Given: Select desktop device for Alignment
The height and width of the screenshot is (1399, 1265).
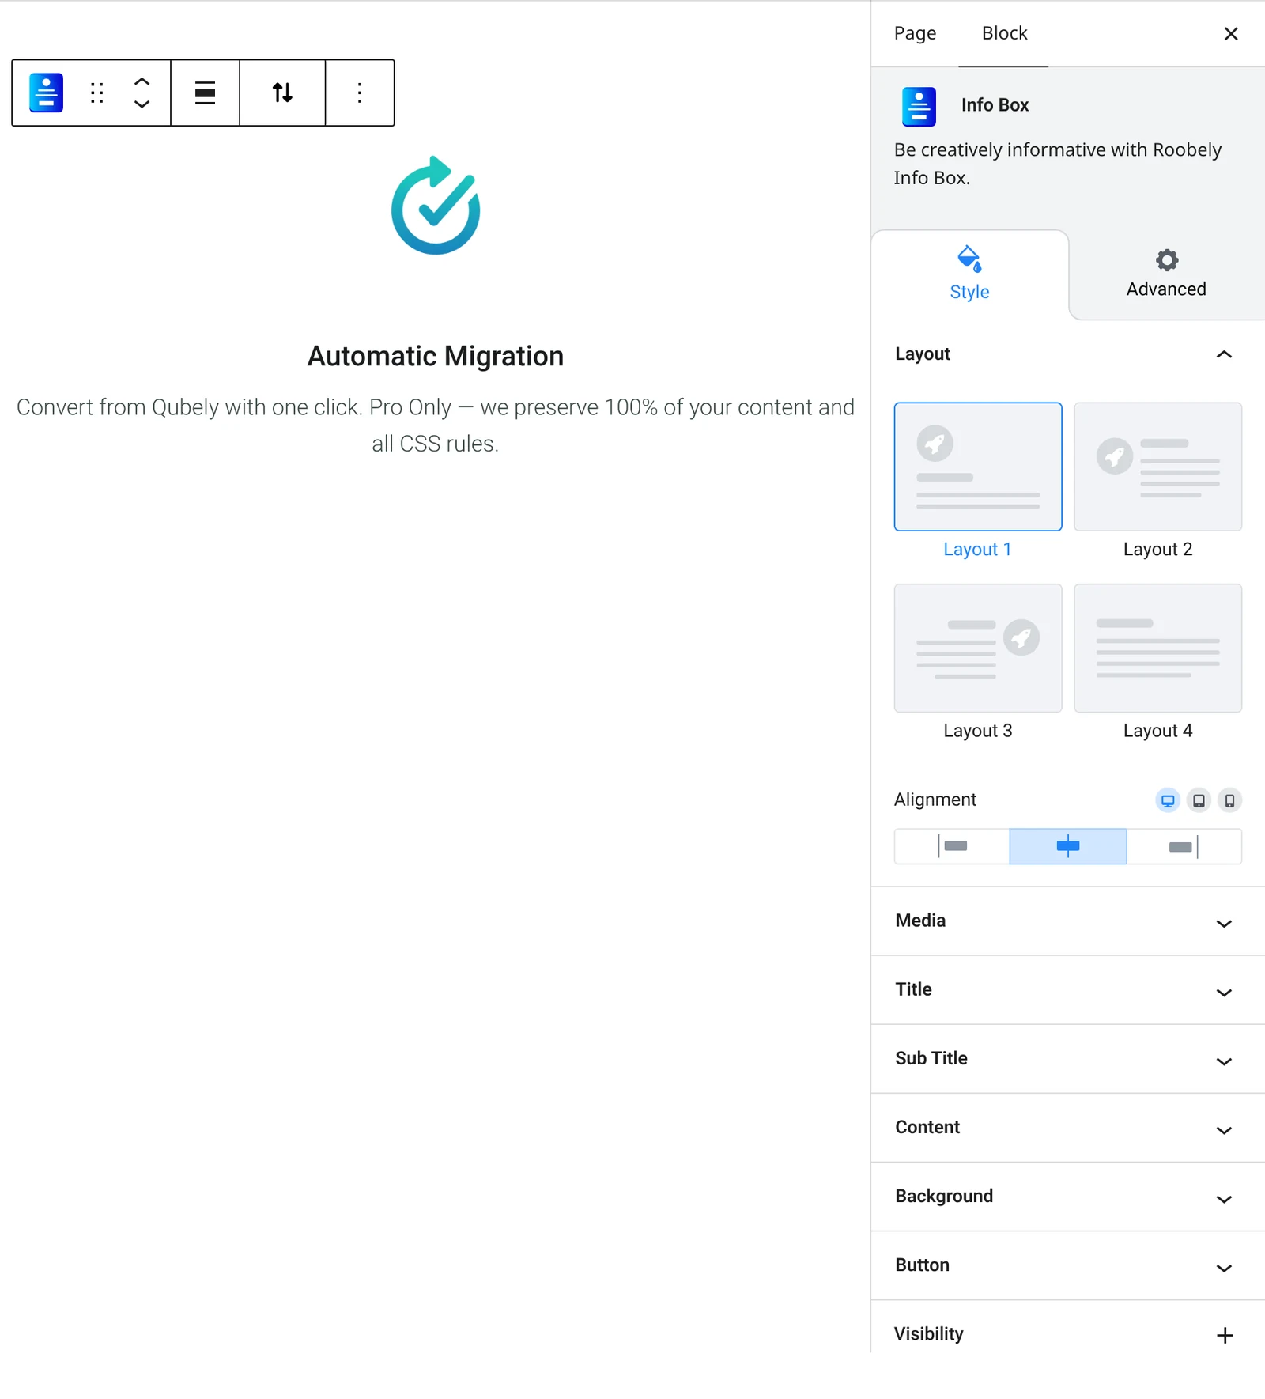Looking at the screenshot, I should [1168, 800].
